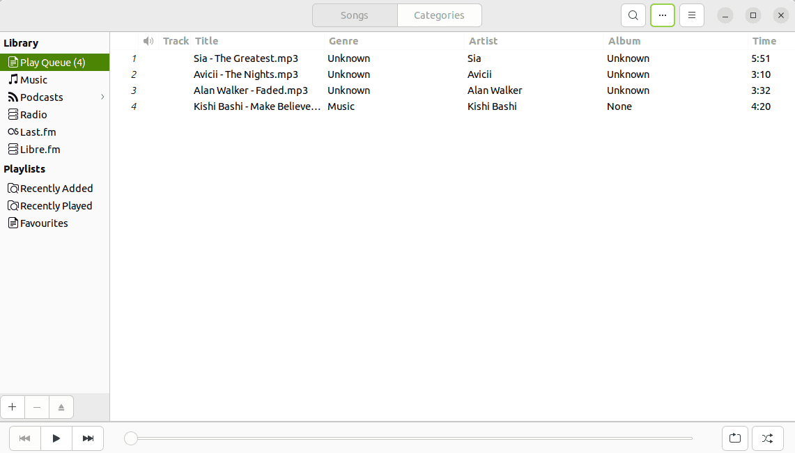Open the three-dots options menu
The image size is (795, 453).
(x=662, y=15)
